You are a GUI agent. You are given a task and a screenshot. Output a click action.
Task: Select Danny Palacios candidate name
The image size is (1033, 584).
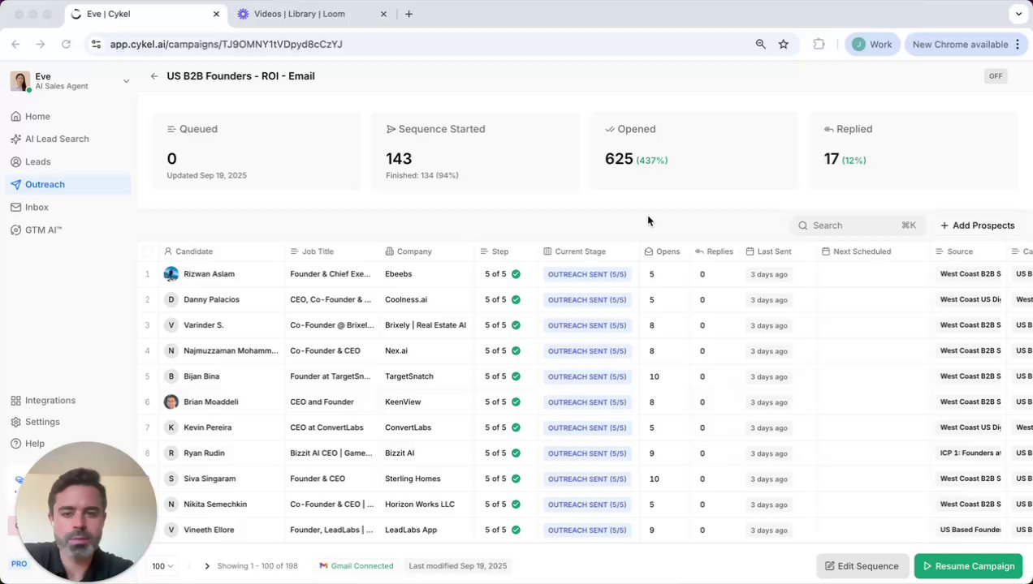tap(211, 299)
